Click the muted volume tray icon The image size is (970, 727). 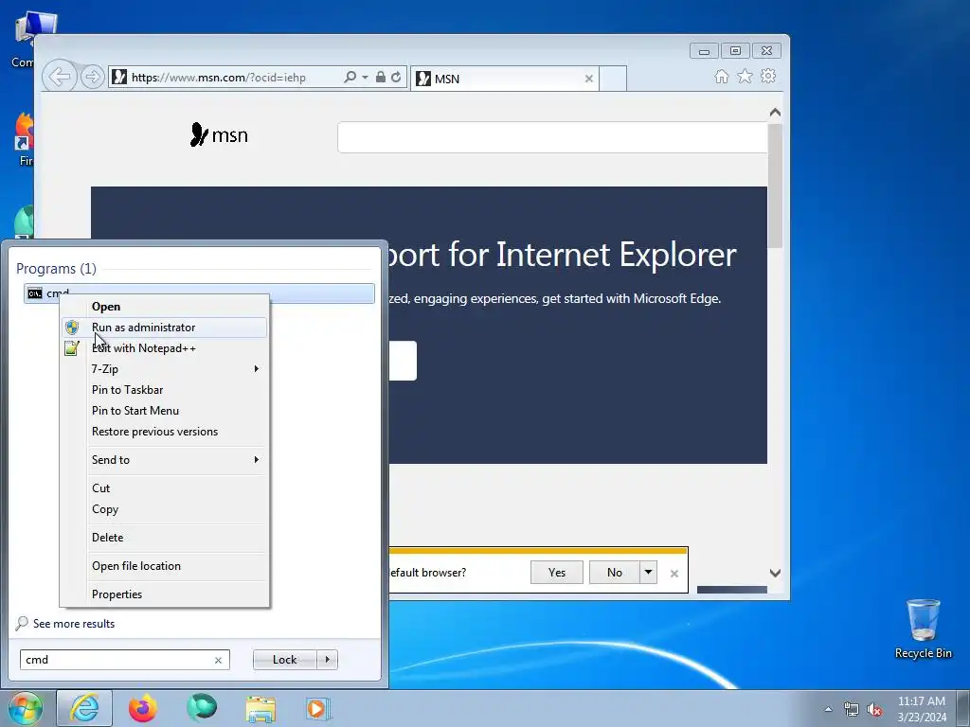point(874,709)
